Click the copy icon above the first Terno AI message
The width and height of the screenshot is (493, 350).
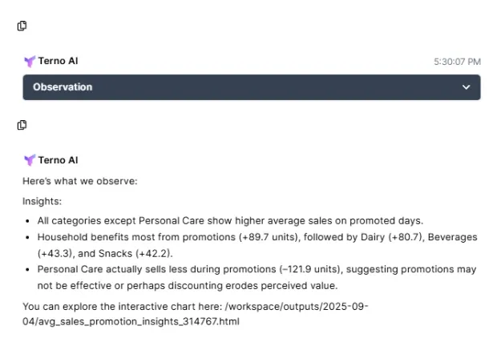22,26
